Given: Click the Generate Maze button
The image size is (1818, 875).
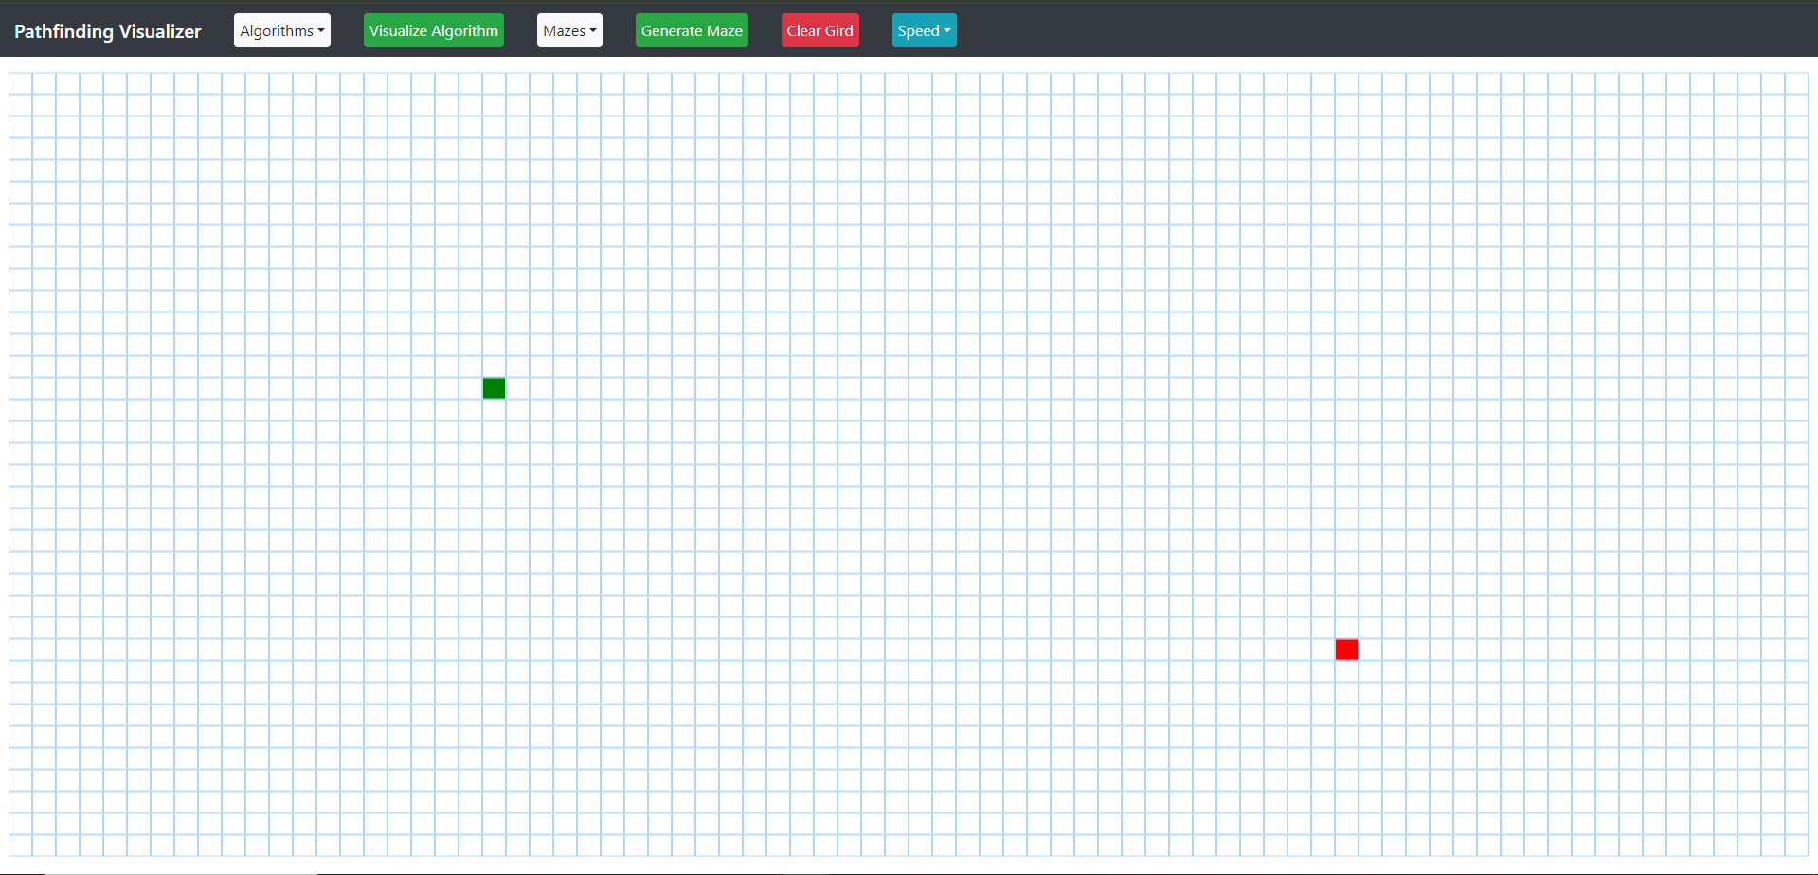Looking at the screenshot, I should 692,30.
